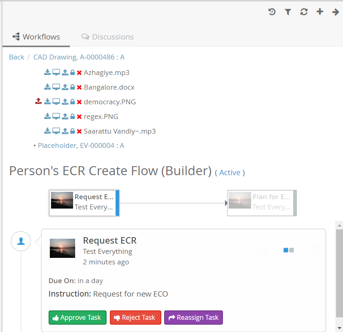Click the red upload icon beside democracy.PNG
This screenshot has width=343, height=332.
click(x=38, y=102)
